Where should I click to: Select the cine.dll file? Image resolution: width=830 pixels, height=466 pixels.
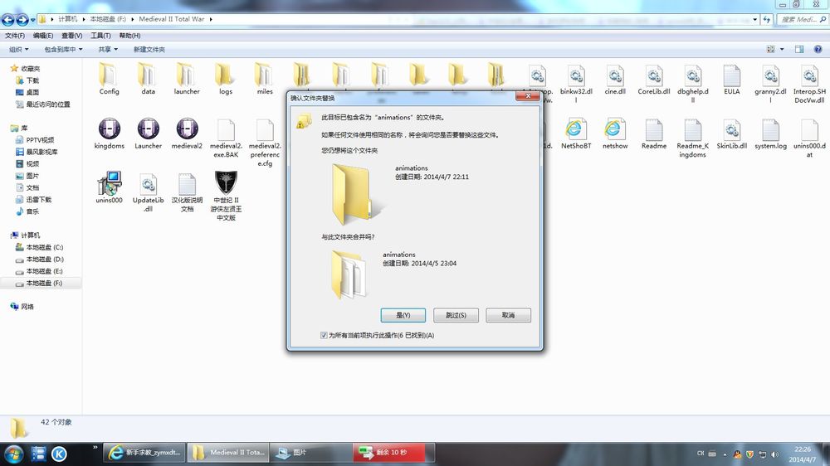pyautogui.click(x=615, y=80)
